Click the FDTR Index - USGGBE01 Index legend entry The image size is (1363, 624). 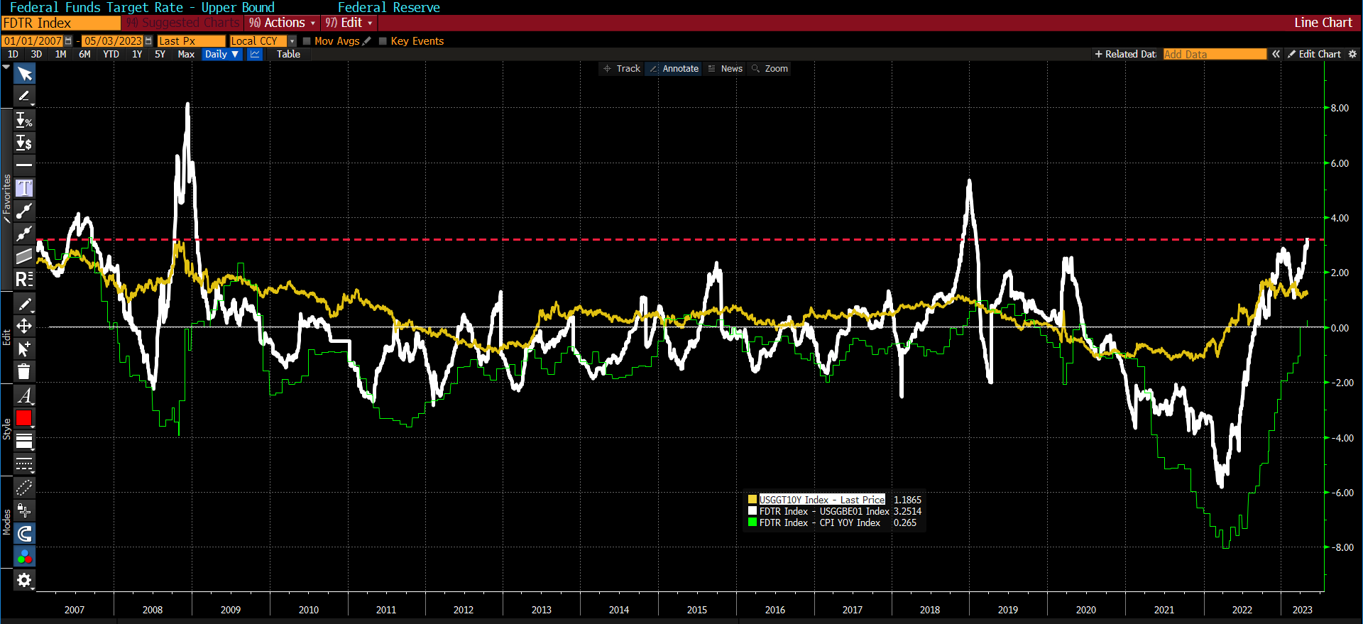pos(824,511)
